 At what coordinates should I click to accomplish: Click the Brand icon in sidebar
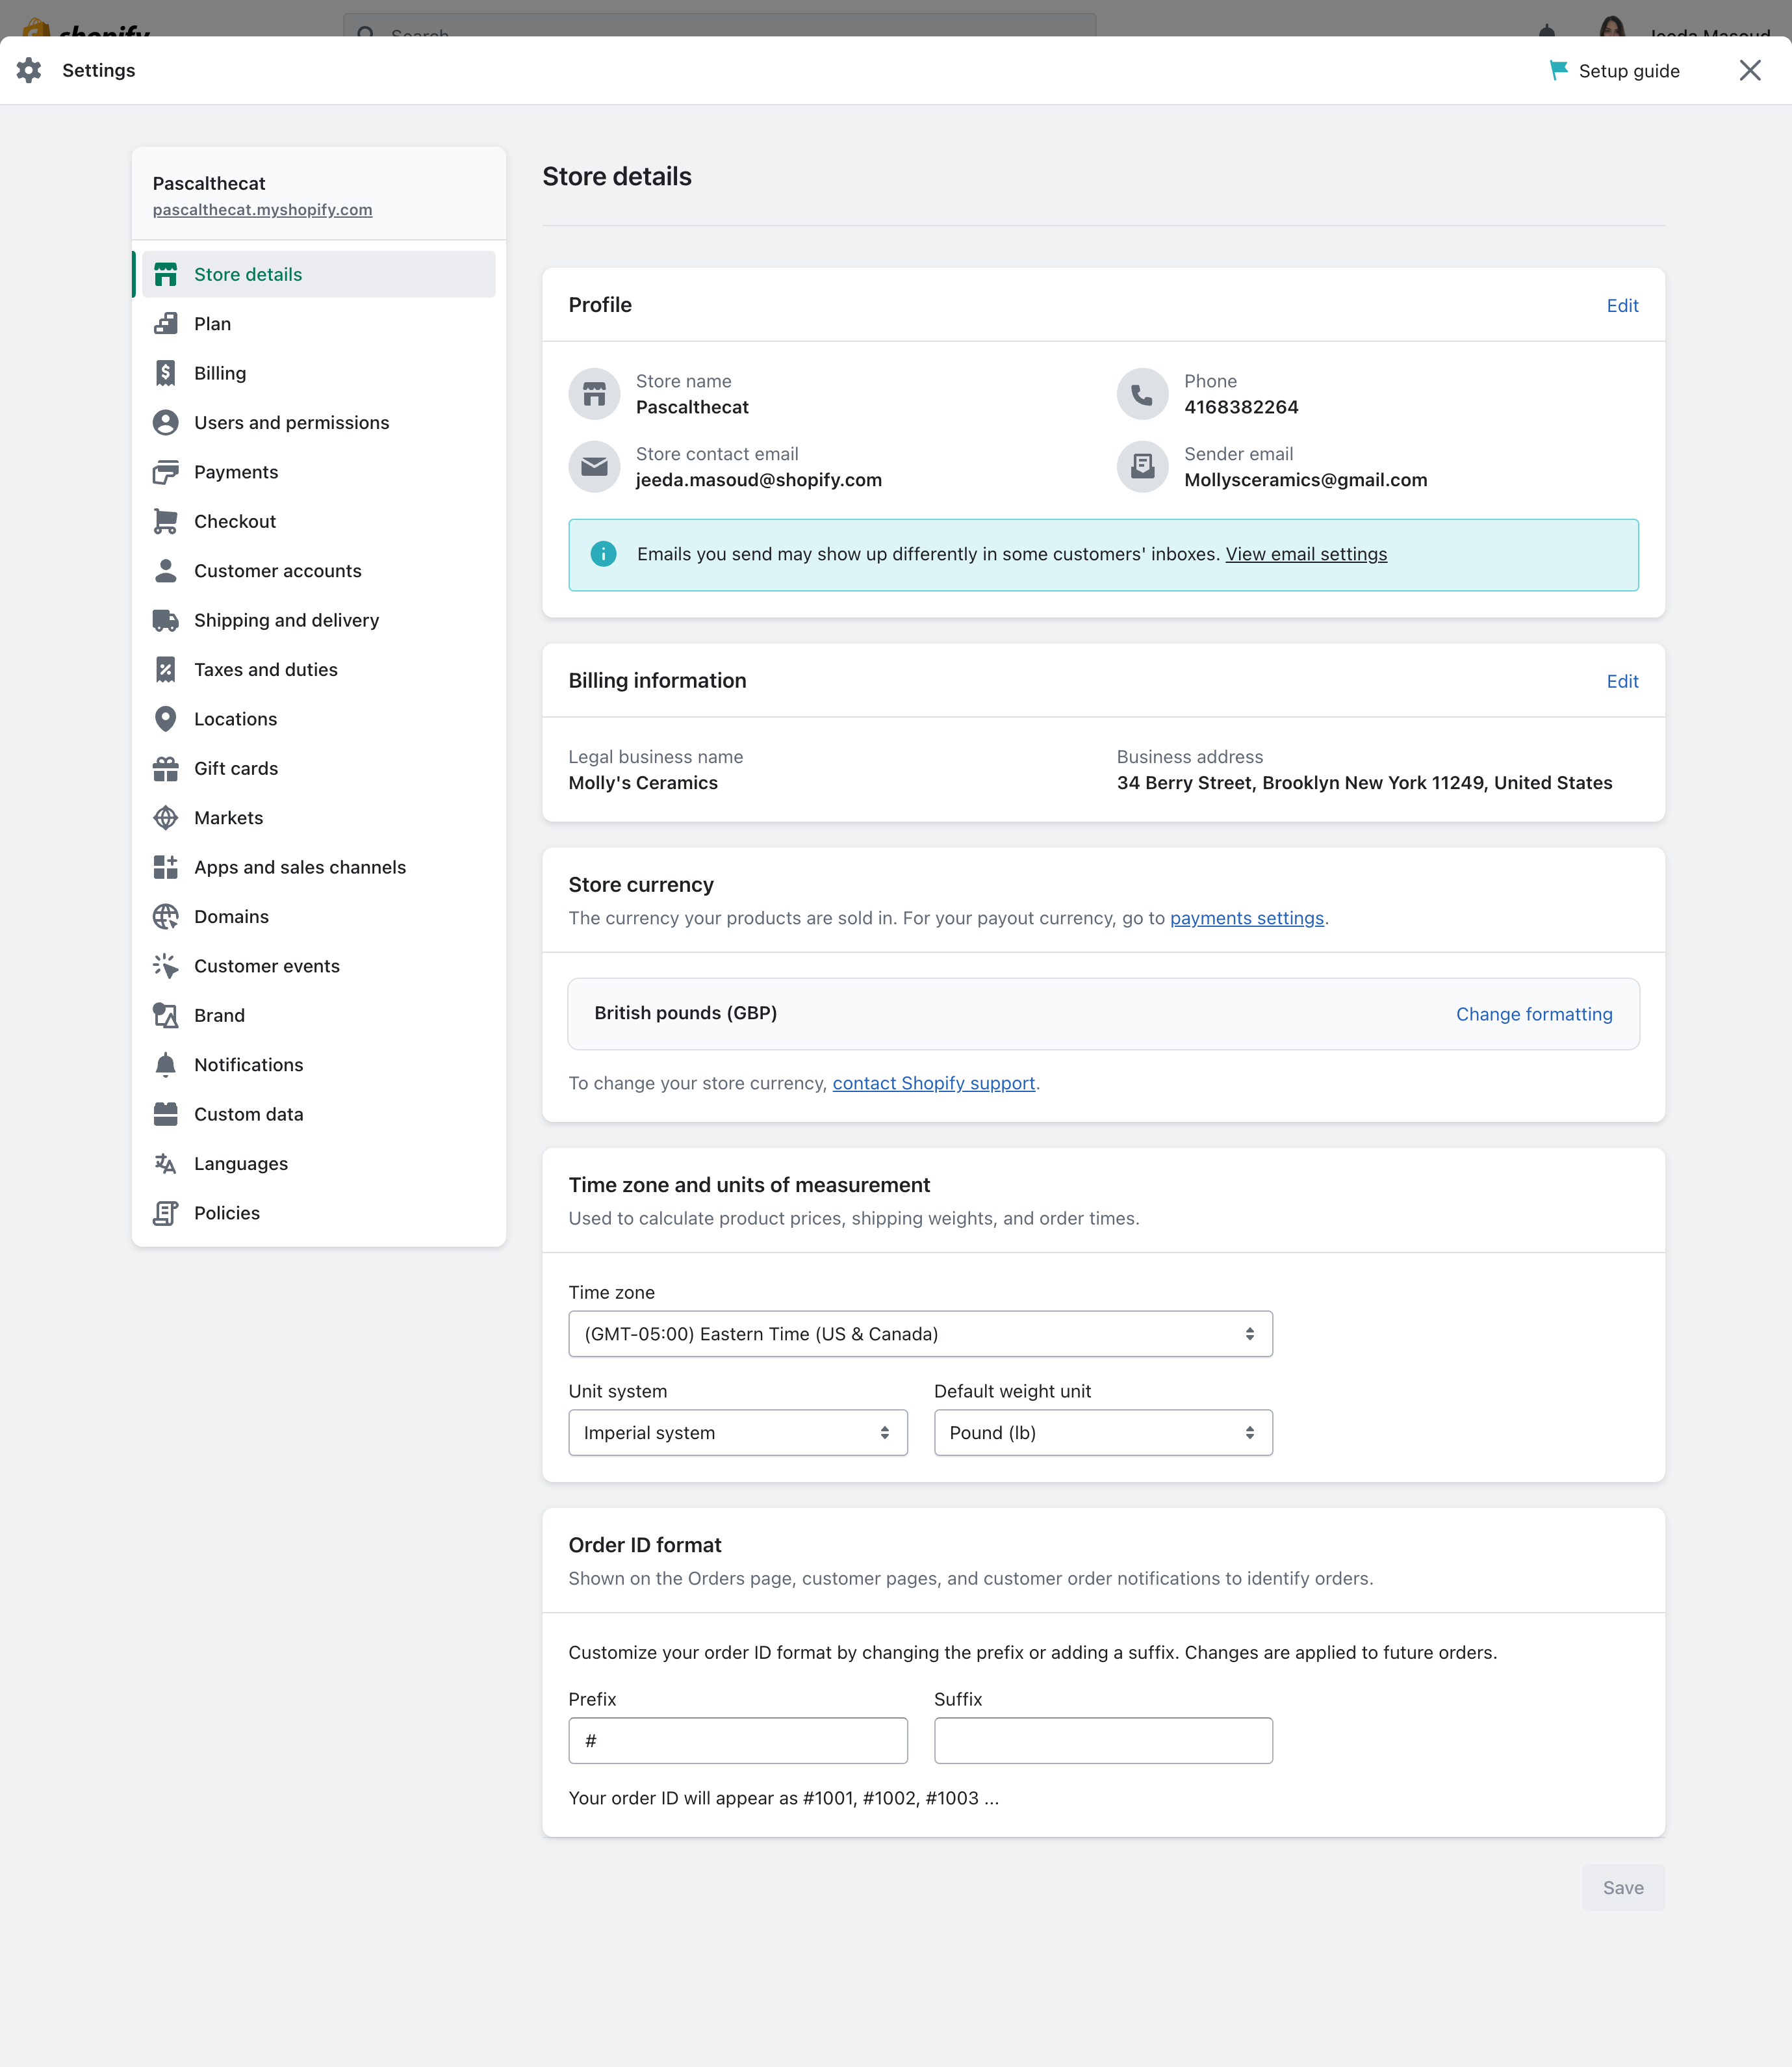pos(166,1015)
